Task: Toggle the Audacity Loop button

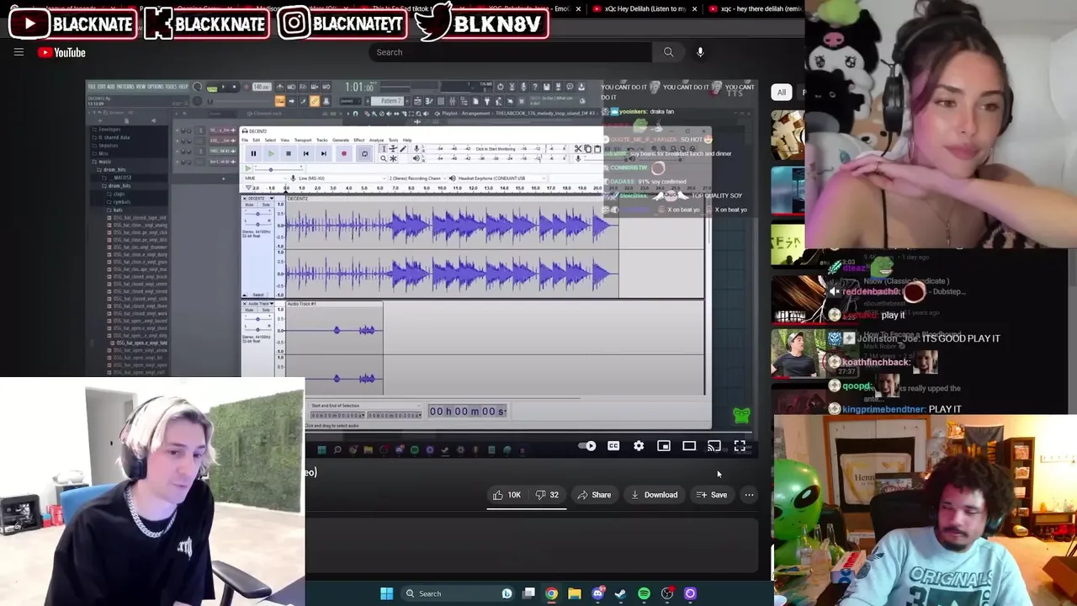Action: click(x=364, y=153)
